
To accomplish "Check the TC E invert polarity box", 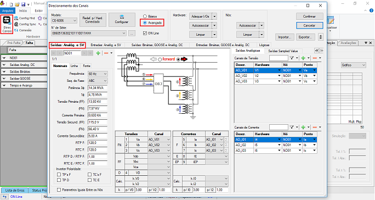I will (90, 180).
